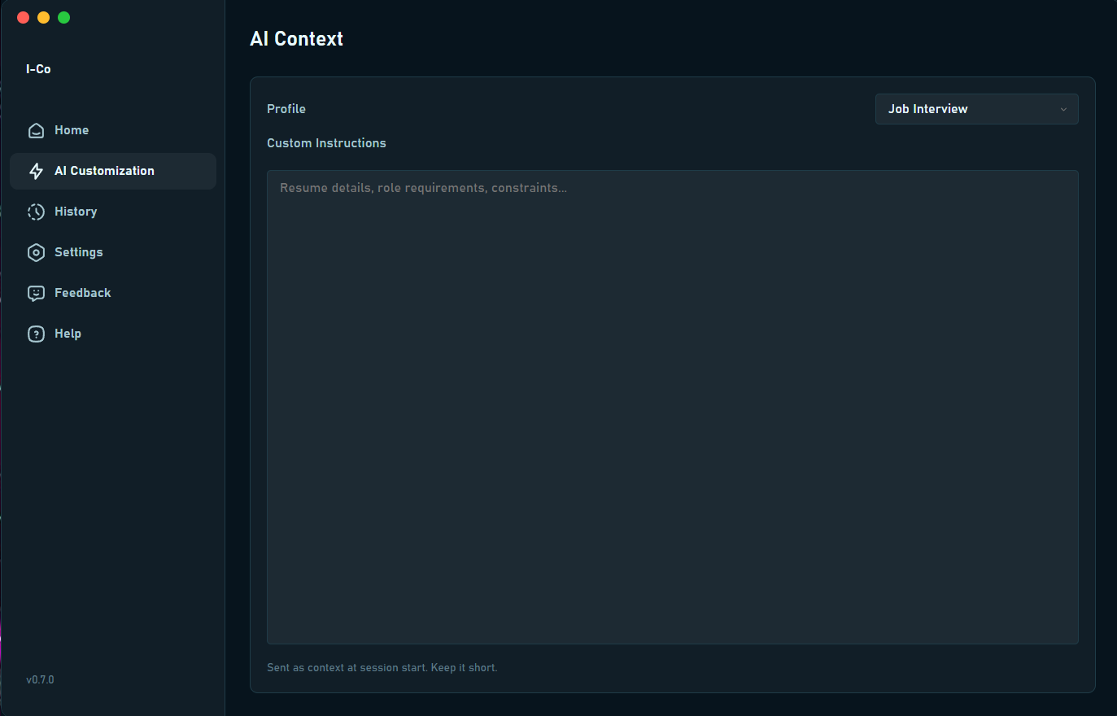This screenshot has height=716, width=1117.
Task: Go to the History section label
Action: 76,212
